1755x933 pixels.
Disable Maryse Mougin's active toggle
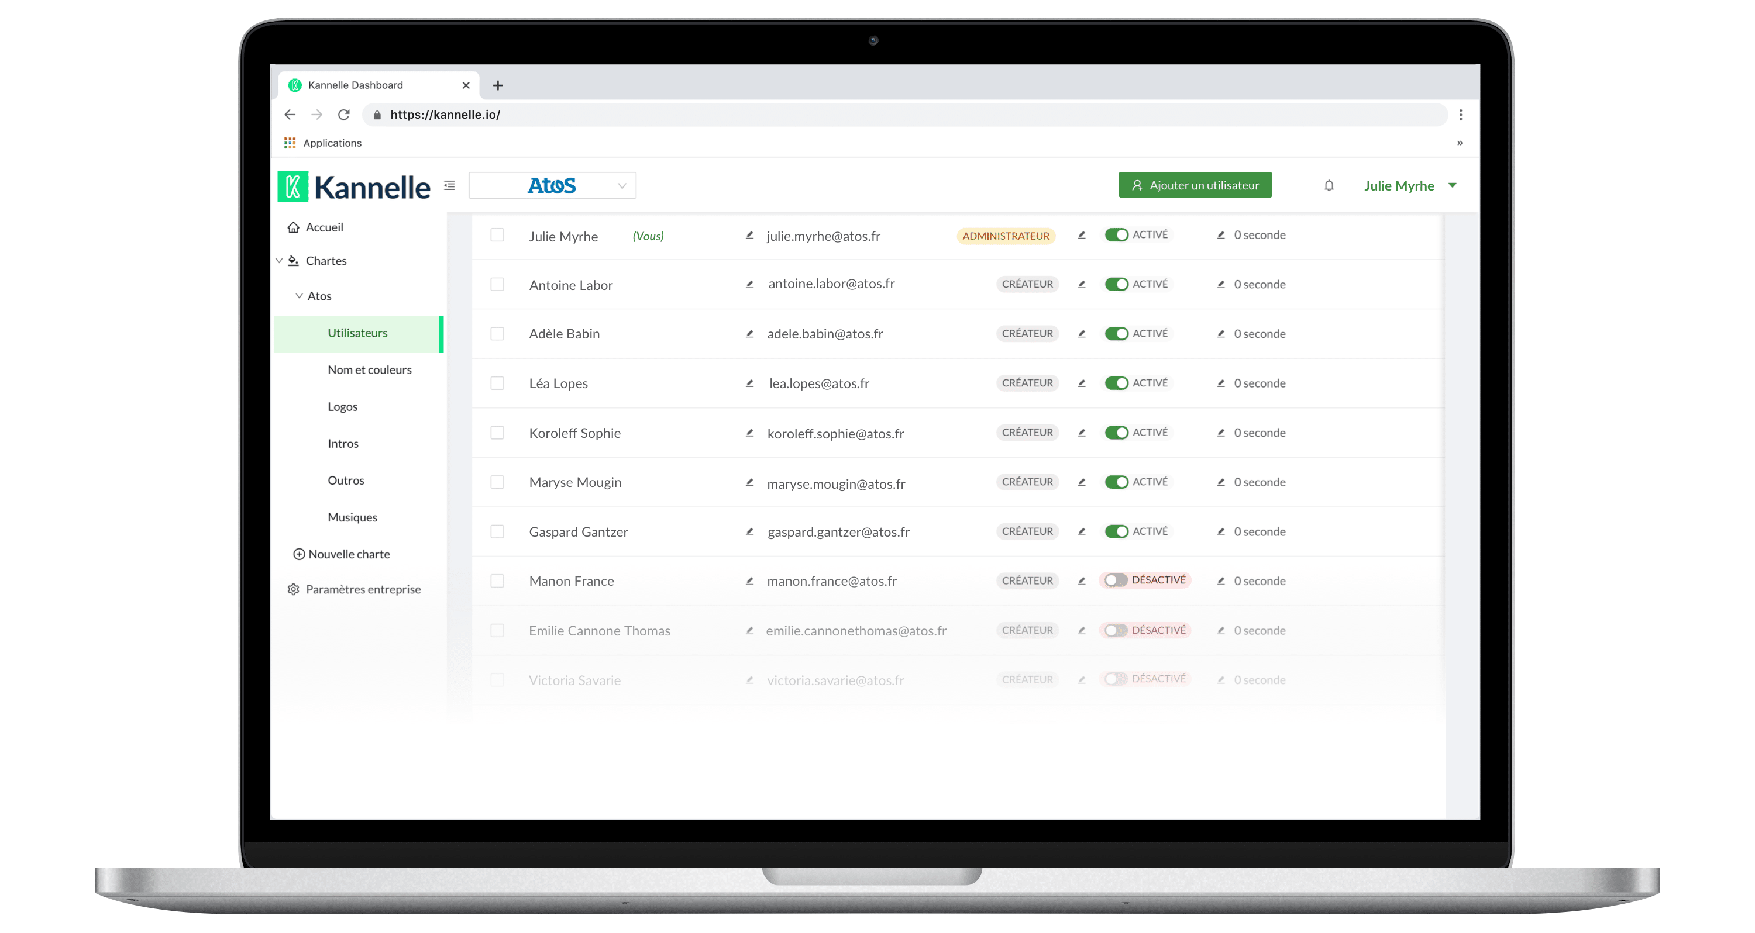[x=1116, y=482]
